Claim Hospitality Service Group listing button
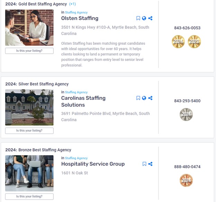Image resolution: width=216 pixels, height=202 pixels. pyautogui.click(x=29, y=196)
